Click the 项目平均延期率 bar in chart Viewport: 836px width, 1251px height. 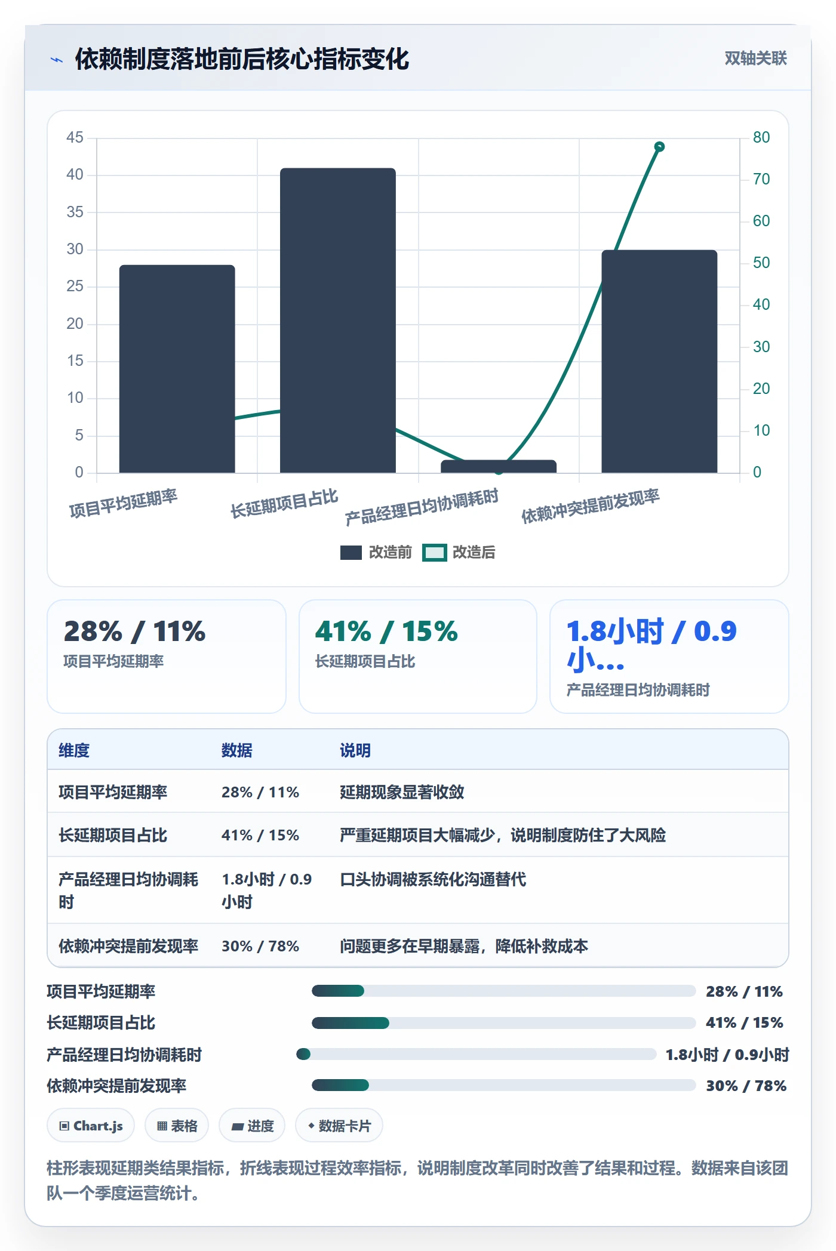[x=177, y=369]
